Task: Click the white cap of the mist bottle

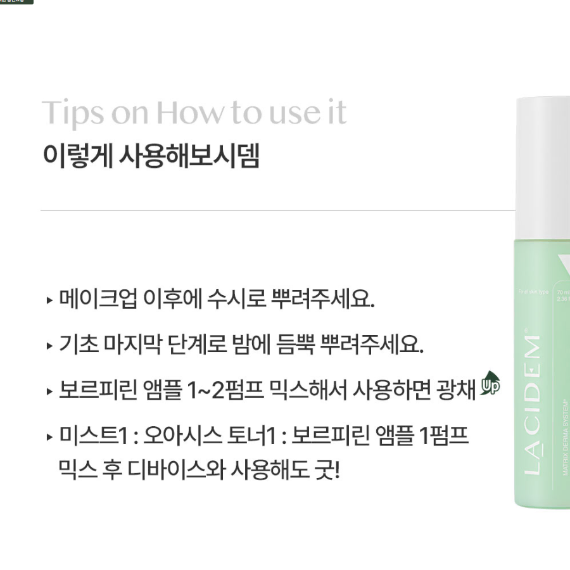Action: 543,168
